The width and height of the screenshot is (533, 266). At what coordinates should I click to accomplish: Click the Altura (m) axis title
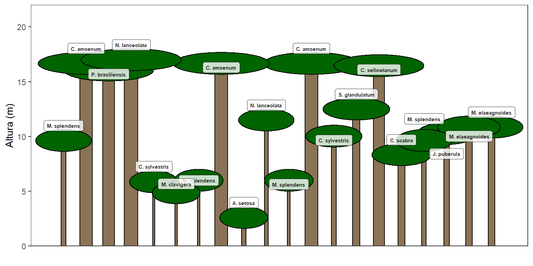point(10,125)
